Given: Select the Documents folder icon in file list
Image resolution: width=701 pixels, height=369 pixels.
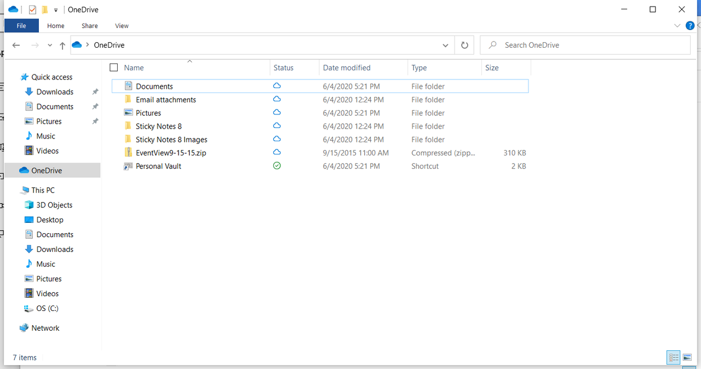Looking at the screenshot, I should click(129, 86).
